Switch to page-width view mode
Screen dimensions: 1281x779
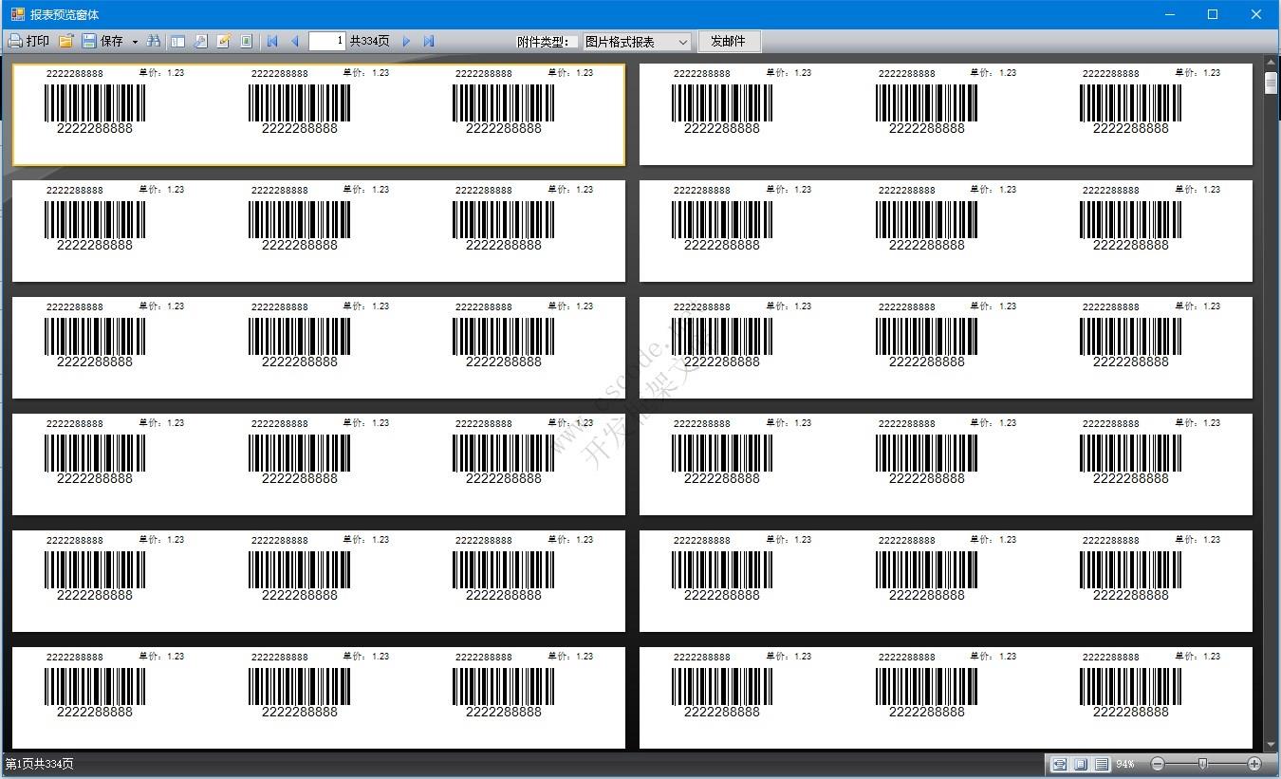1059,764
